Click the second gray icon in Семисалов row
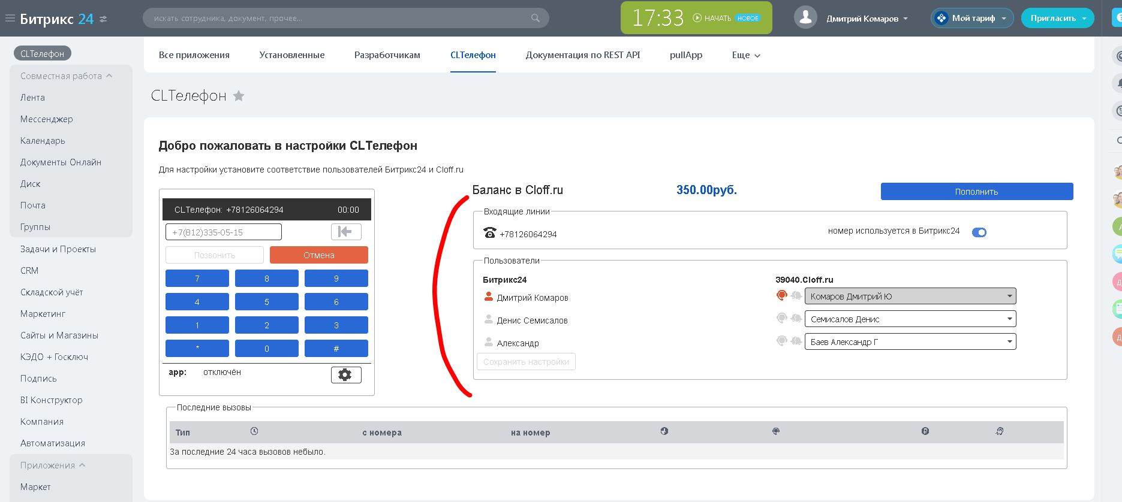Screen dimensions: 1122x502 pyautogui.click(x=796, y=318)
